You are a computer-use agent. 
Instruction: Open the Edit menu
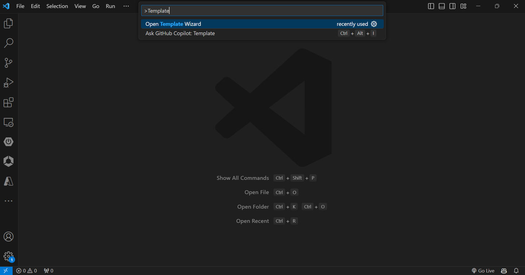35,6
